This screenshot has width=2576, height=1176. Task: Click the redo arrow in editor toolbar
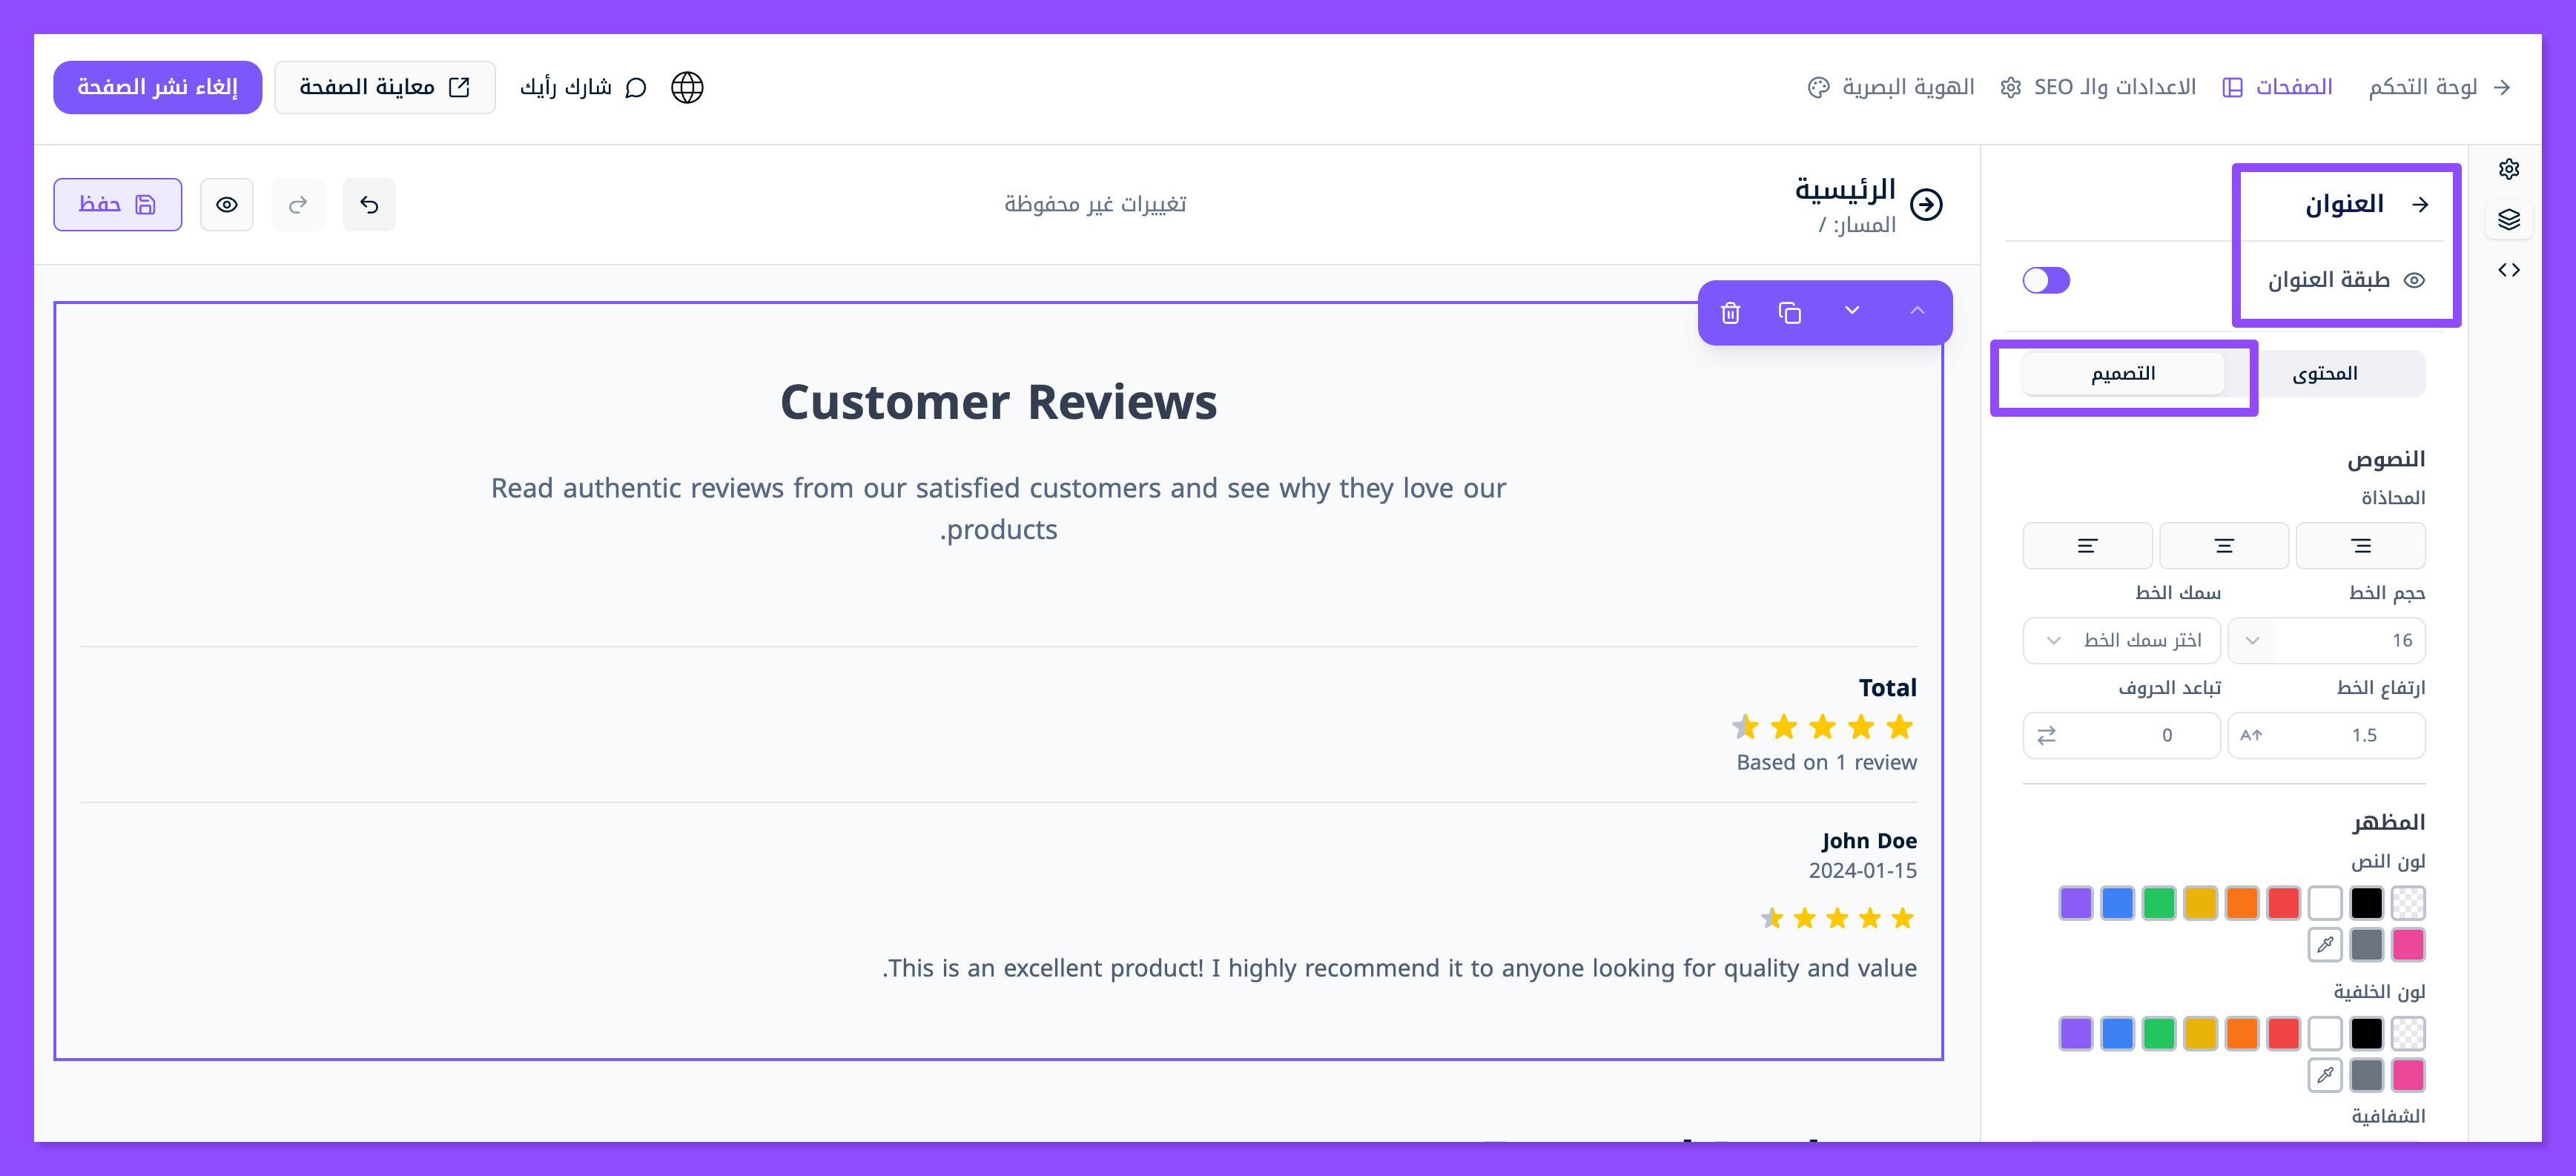297,205
